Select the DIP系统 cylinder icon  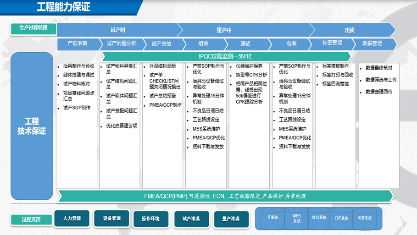(341, 218)
